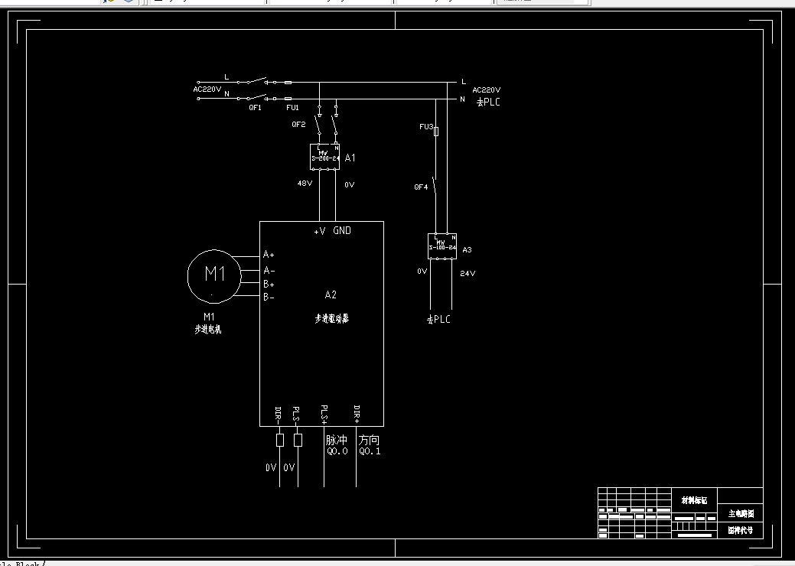The width and height of the screenshot is (795, 566).
Task: Click the 0V label beside 48V
Action: coord(350,185)
